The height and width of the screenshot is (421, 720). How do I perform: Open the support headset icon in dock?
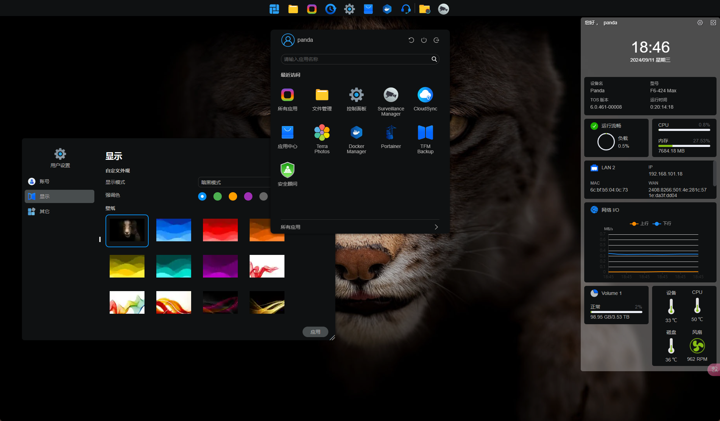point(406,9)
